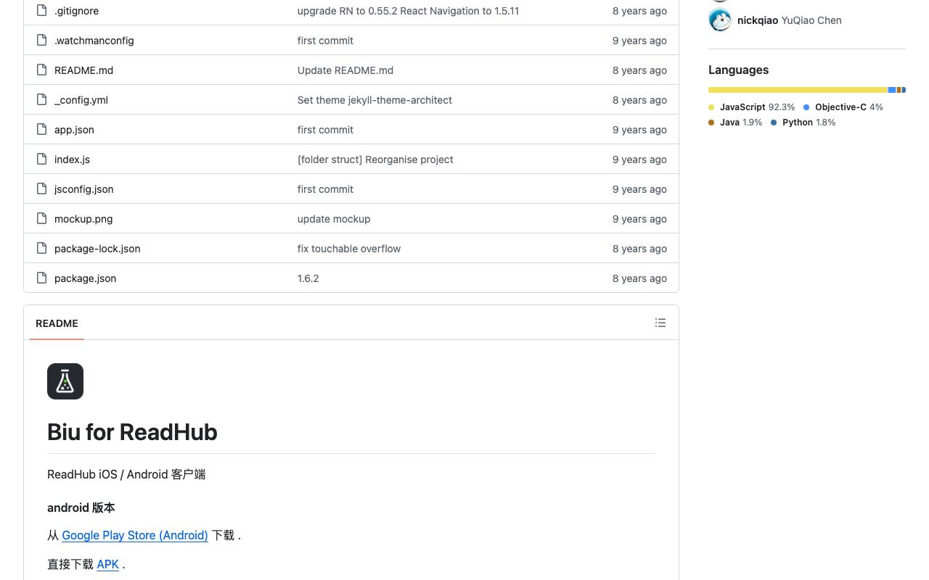Viewport: 929px width, 580px height.
Task: Open the README.md file
Action: pos(83,70)
